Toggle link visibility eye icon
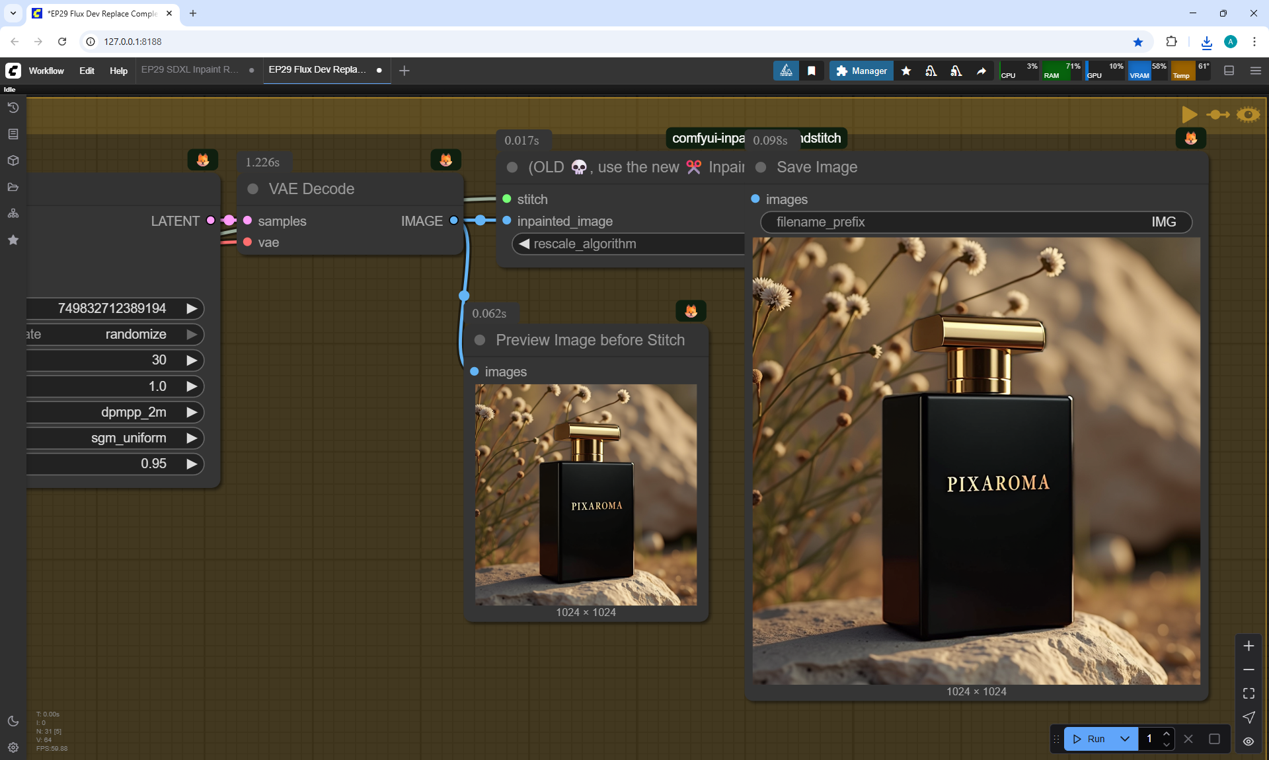 pos(1249,742)
